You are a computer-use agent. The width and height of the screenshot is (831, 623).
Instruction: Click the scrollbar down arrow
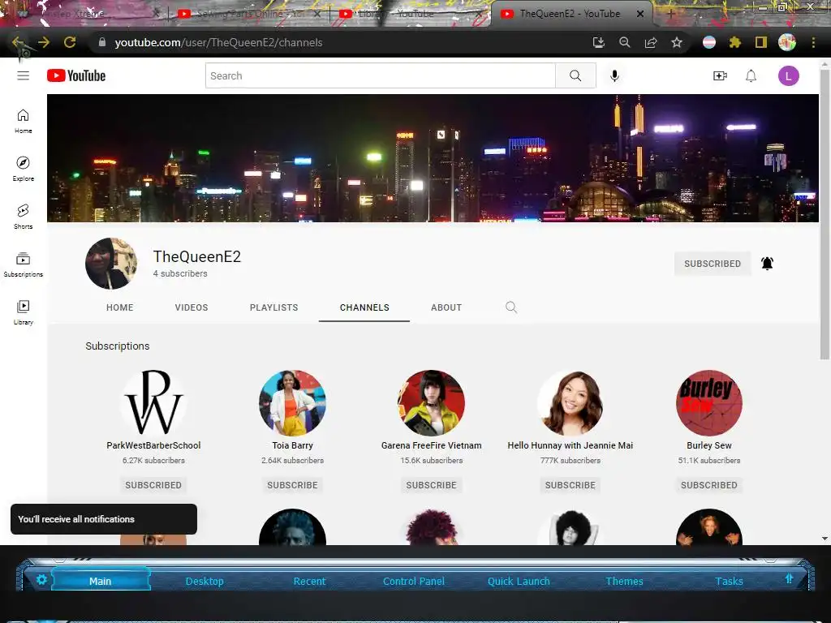click(825, 539)
